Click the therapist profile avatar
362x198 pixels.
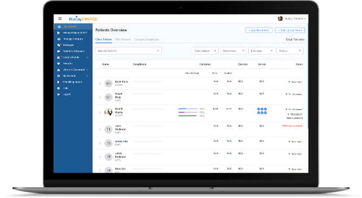[280, 19]
